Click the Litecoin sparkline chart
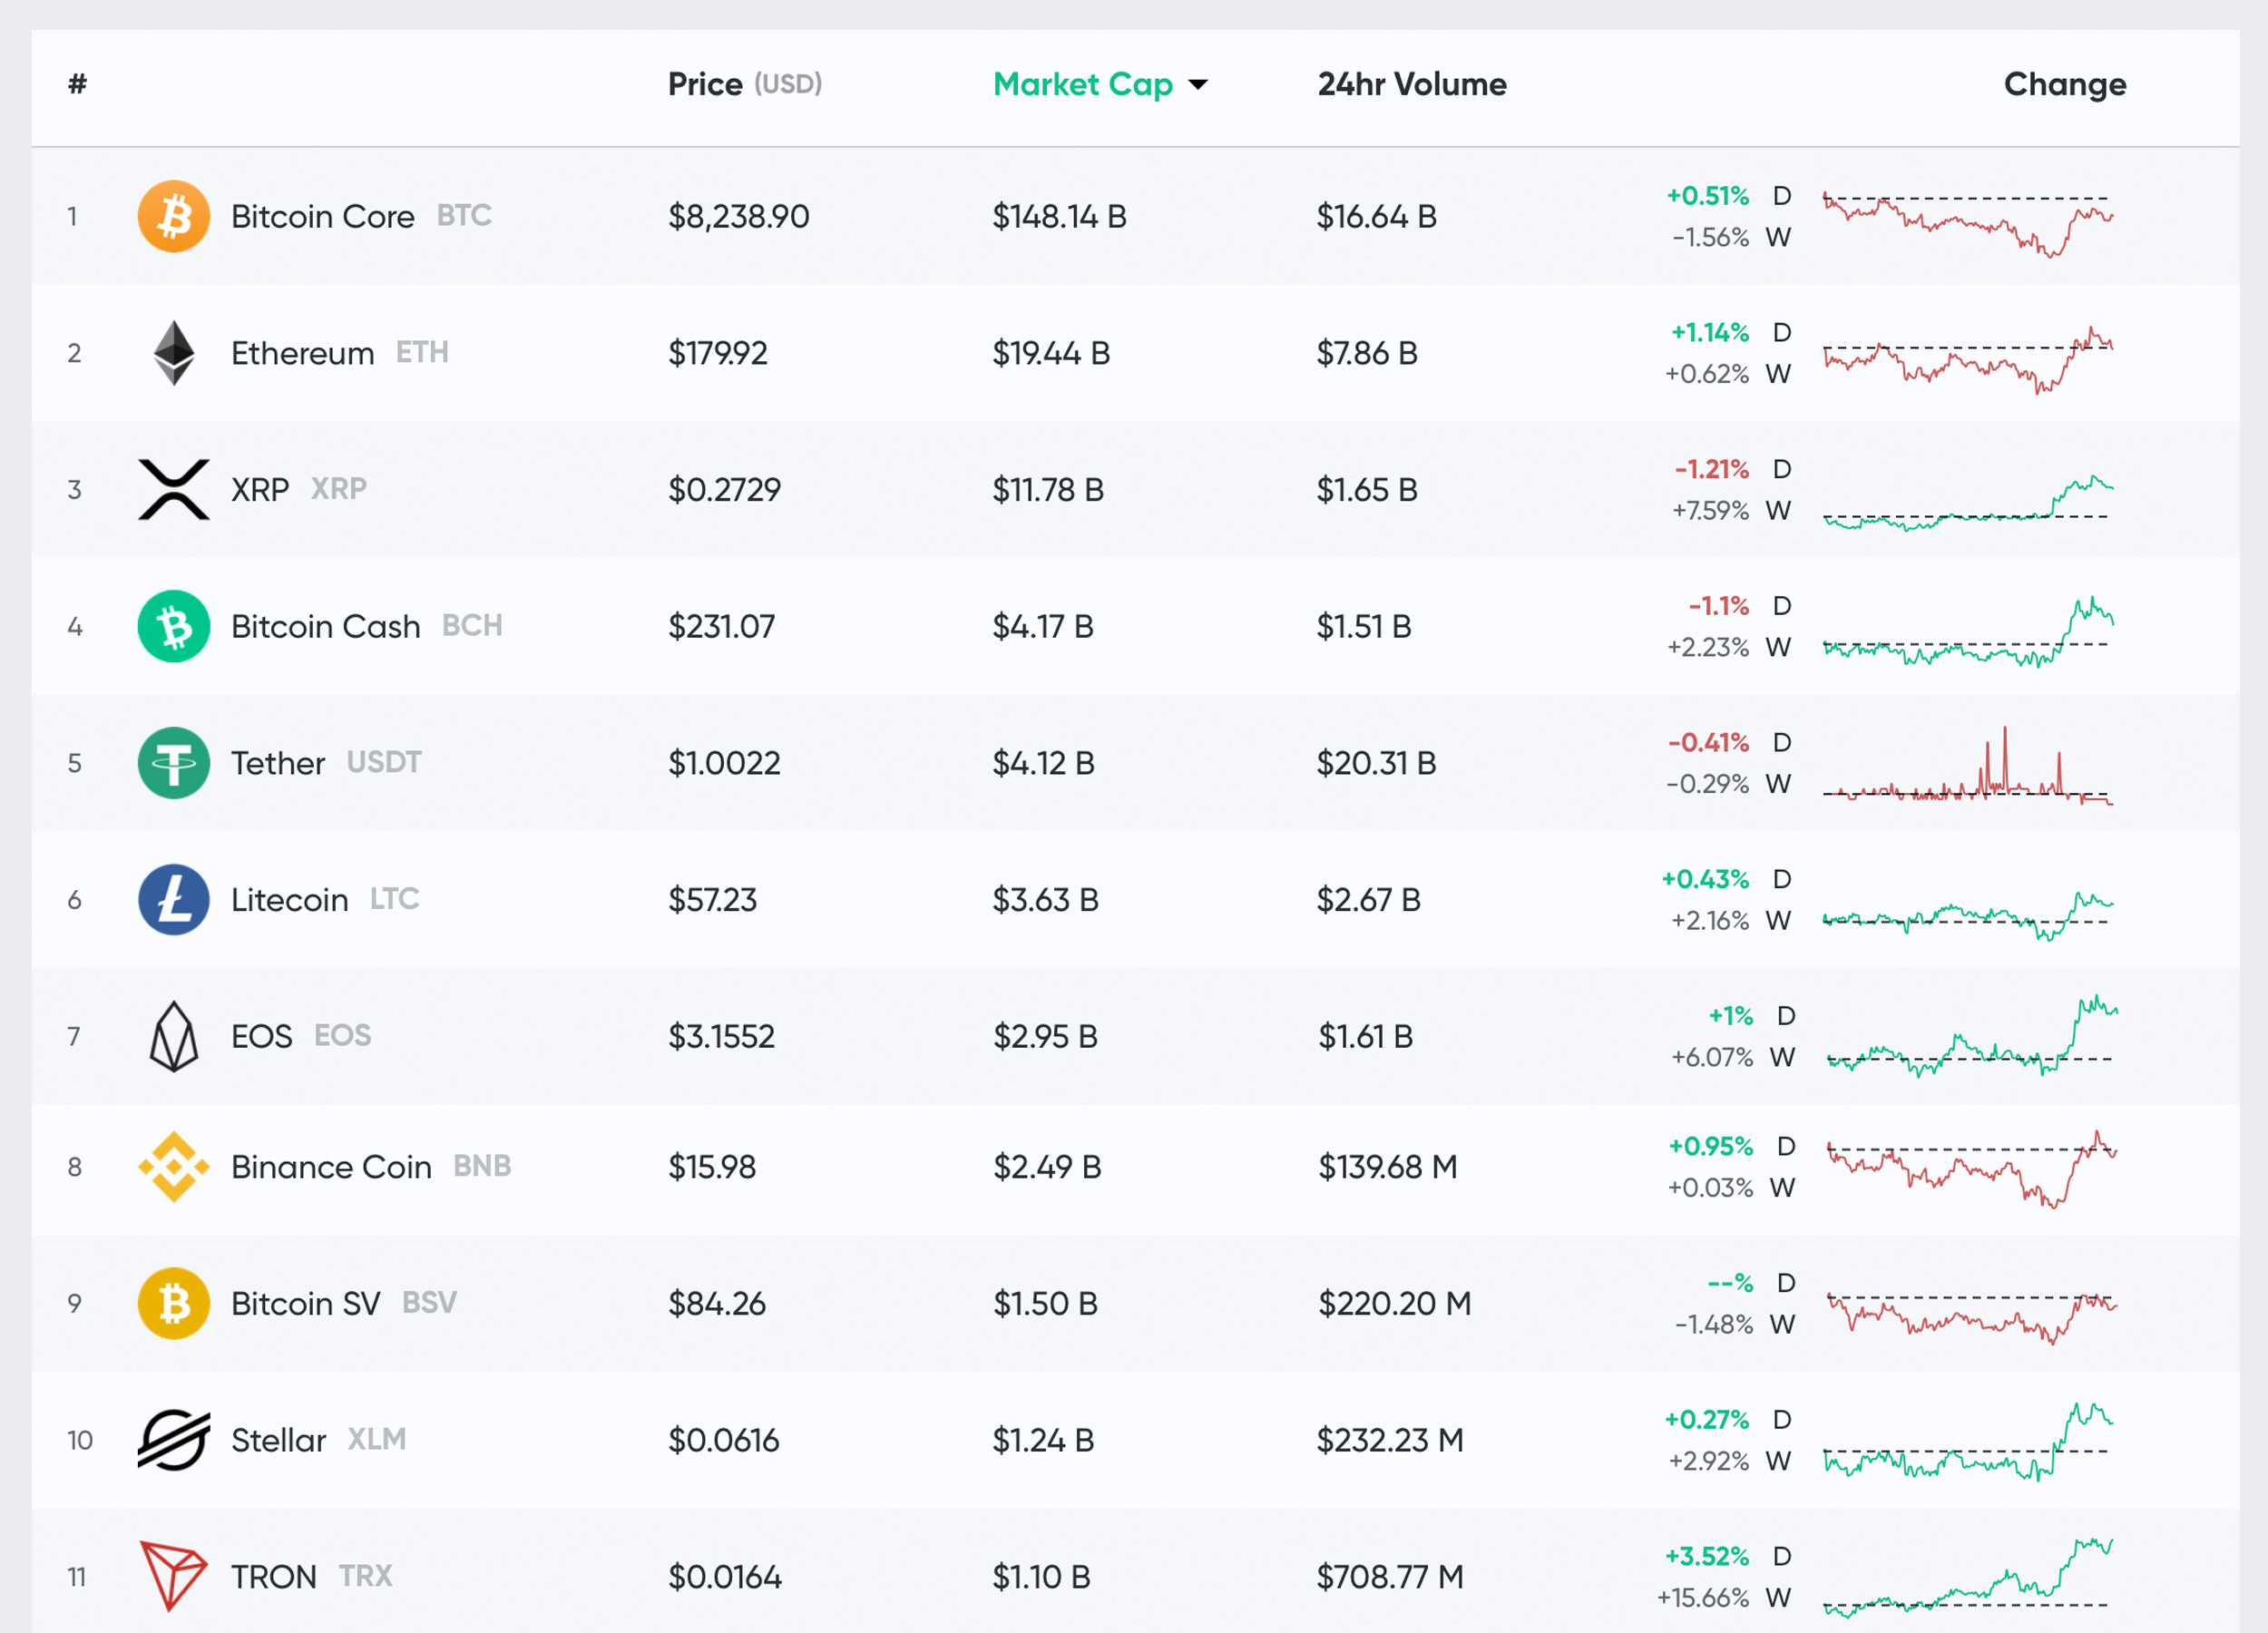This screenshot has height=1633, width=2268. (1968, 915)
